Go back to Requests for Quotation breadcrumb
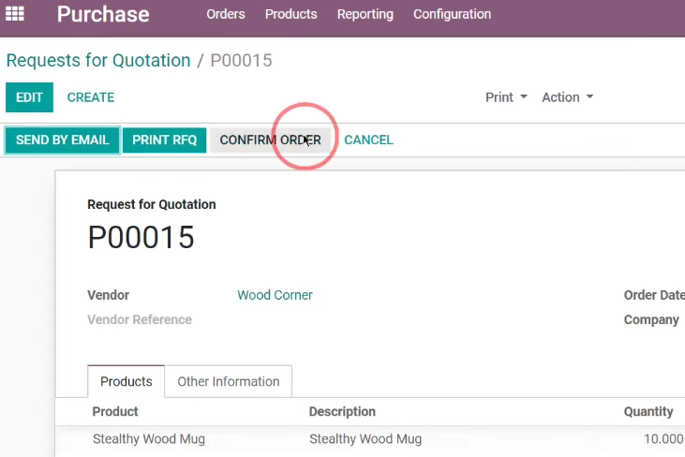This screenshot has height=457, width=685. (98, 60)
